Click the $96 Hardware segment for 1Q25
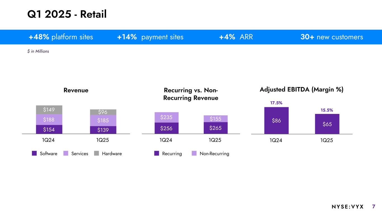The height and width of the screenshot is (215, 382). coord(103,112)
